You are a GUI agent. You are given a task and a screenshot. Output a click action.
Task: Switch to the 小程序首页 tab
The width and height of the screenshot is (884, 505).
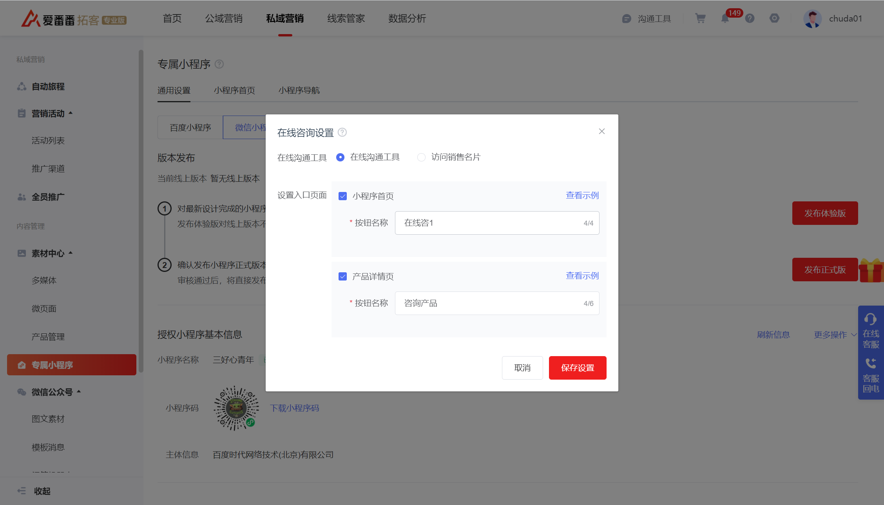point(234,91)
